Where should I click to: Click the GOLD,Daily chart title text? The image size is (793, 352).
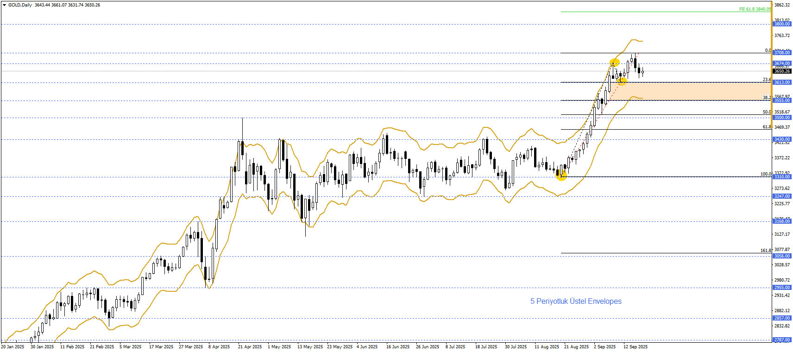(x=20, y=5)
